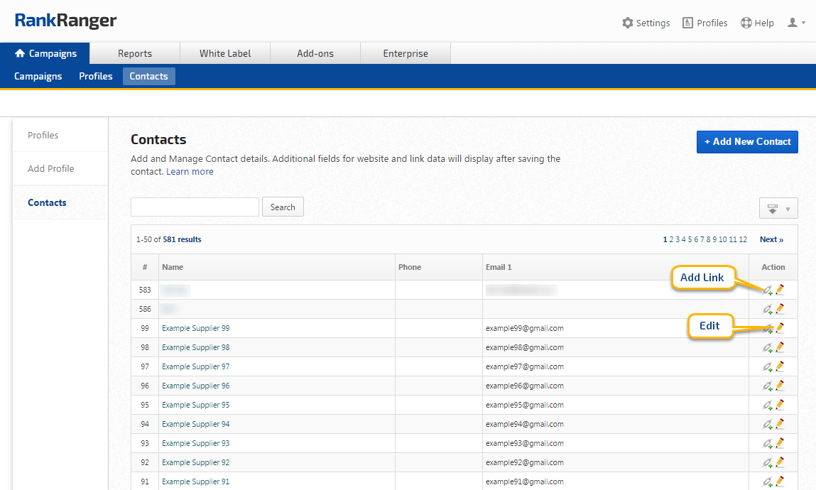Click Edit pencil icon for Example Supplier 99
816x490 pixels.
(x=780, y=328)
